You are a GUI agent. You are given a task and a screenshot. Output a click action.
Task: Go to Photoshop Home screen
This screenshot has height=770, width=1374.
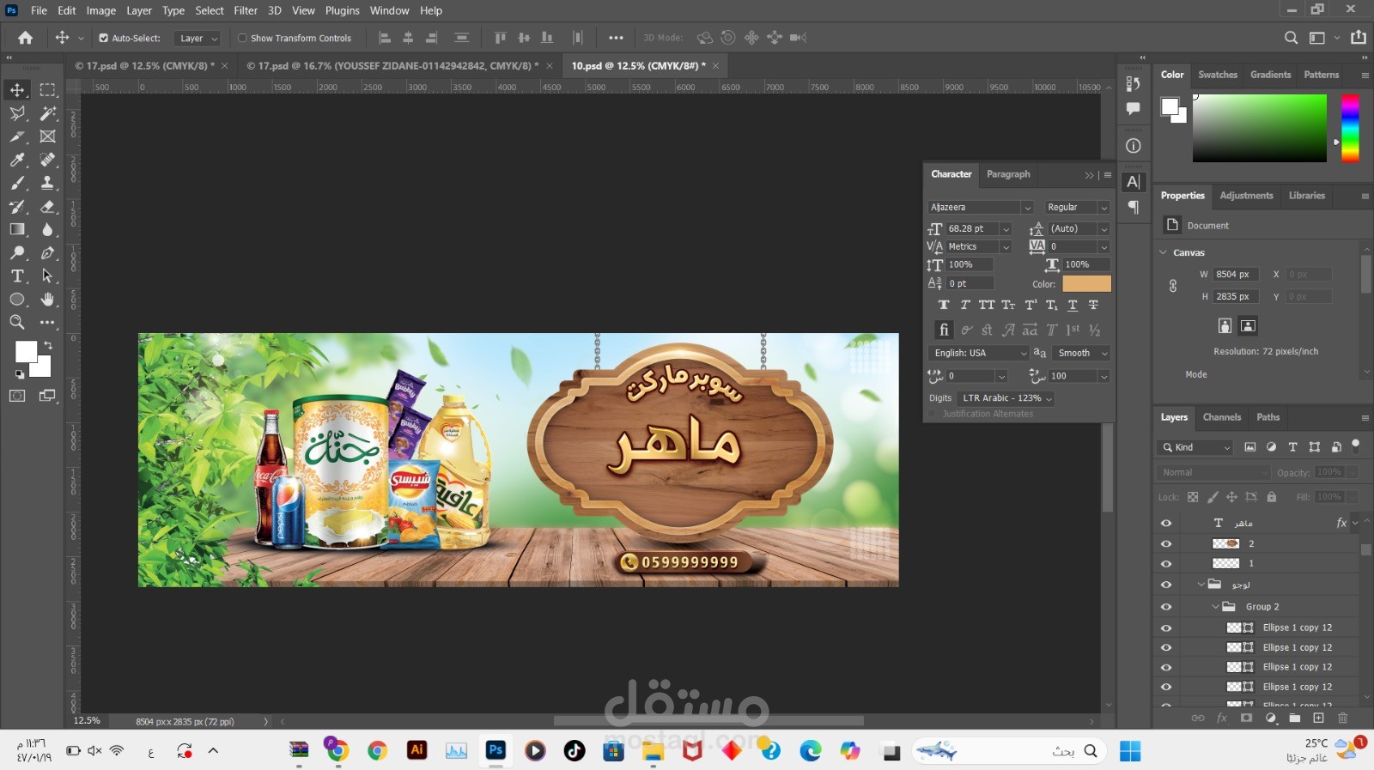pyautogui.click(x=26, y=38)
